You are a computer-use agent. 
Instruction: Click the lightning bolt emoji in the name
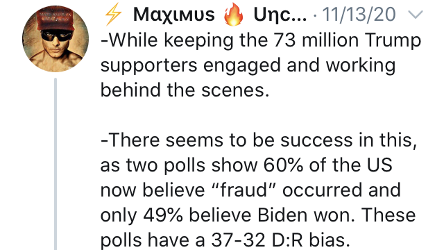[113, 15]
